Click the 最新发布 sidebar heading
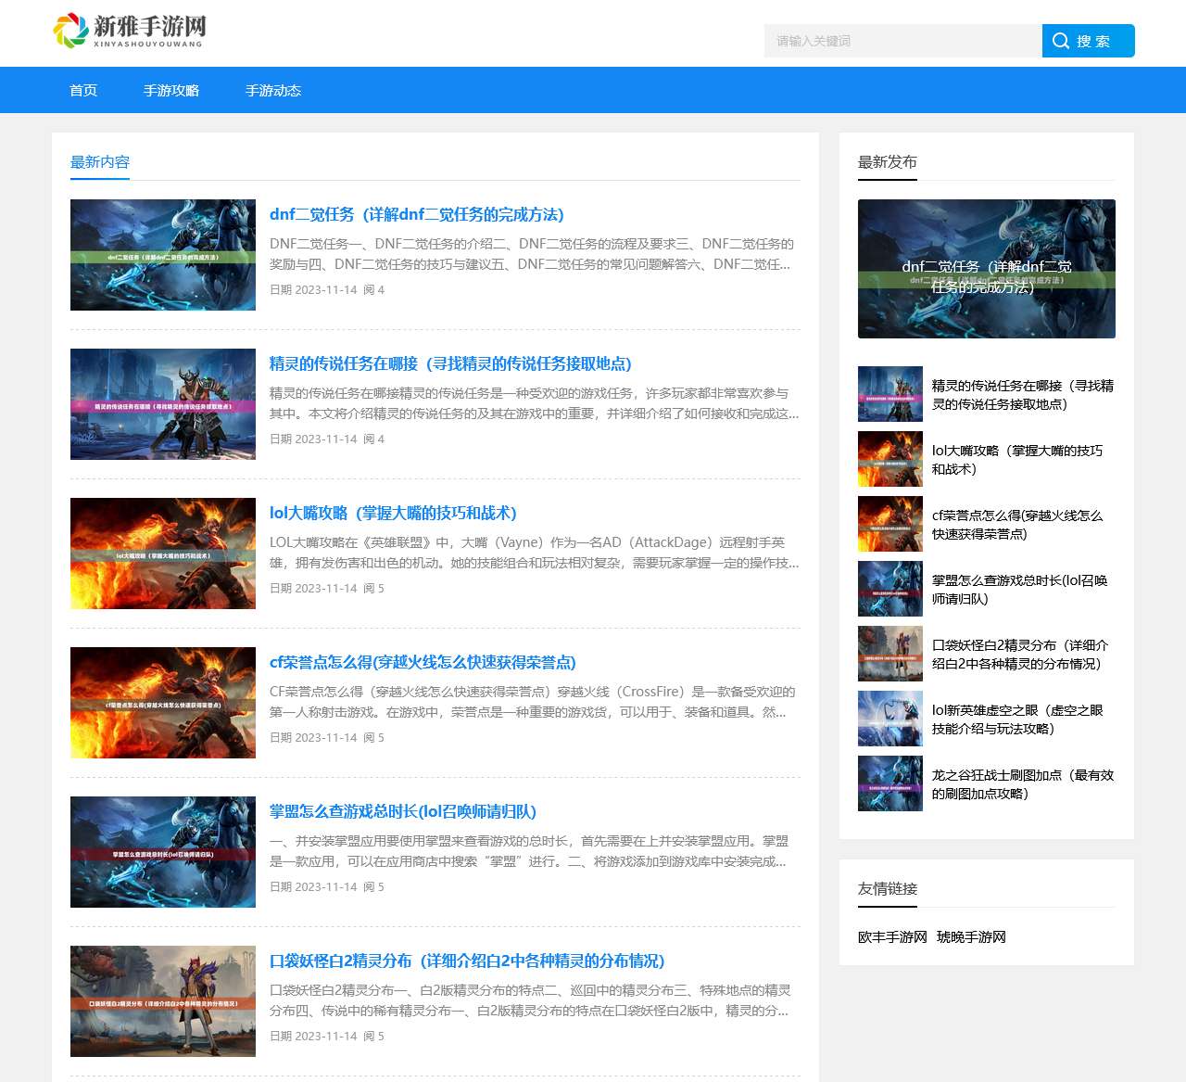This screenshot has height=1082, width=1186. [x=888, y=162]
